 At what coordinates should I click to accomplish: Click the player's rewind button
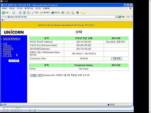pos(14,110)
